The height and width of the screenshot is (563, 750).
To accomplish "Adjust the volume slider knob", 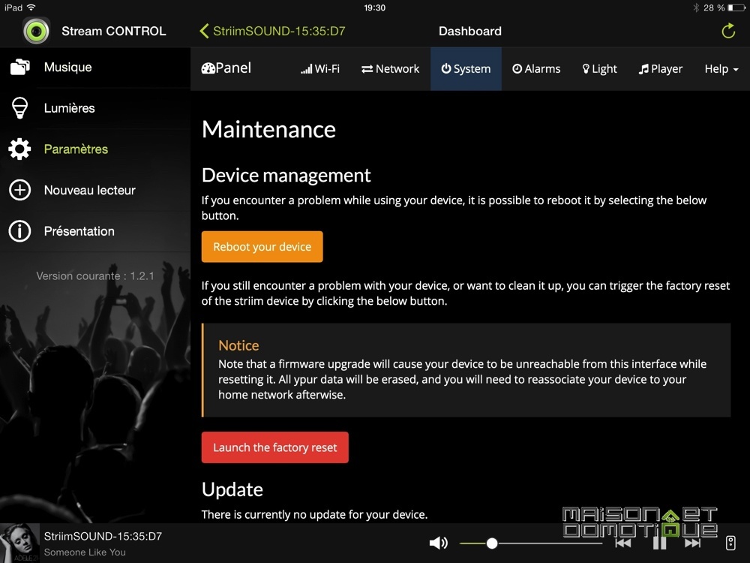I will (492, 543).
